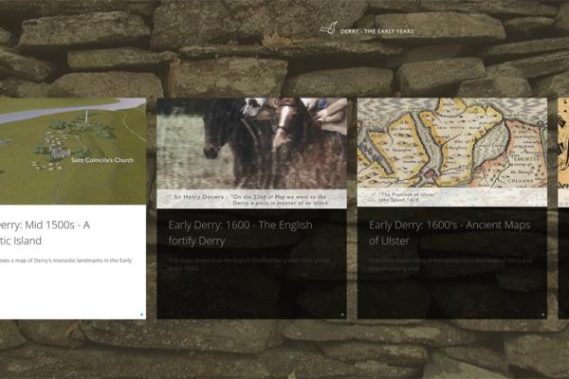This screenshot has width=569, height=379.
Task: Click the corner icon on the English fortify card
Action: [x=342, y=314]
